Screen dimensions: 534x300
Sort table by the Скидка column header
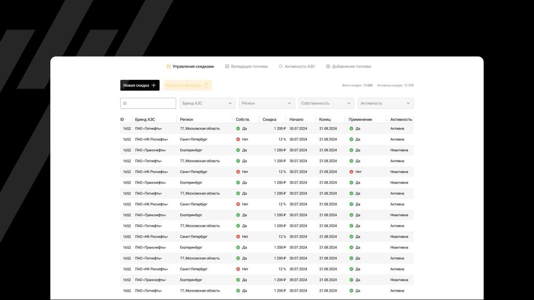[x=270, y=119]
